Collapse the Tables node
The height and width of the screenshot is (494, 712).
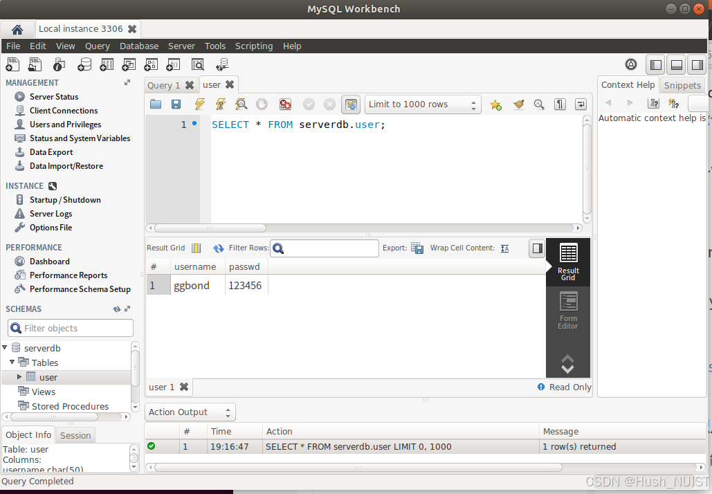pos(12,362)
